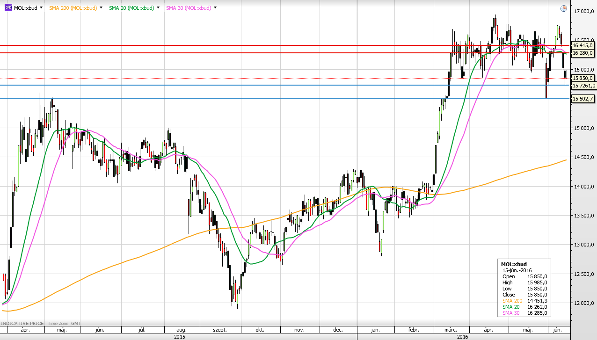597x340 pixels.
Task: Click the SMA 30 16 285,0 row in info box
Action: pyautogui.click(x=524, y=313)
